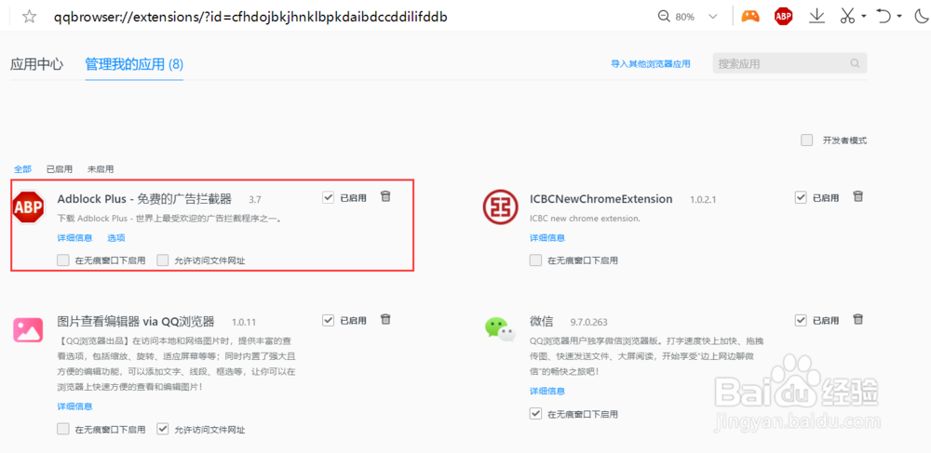The height and width of the screenshot is (453, 931).
Task: Uncheck 已启用 for 微信 extension
Action: (x=801, y=320)
